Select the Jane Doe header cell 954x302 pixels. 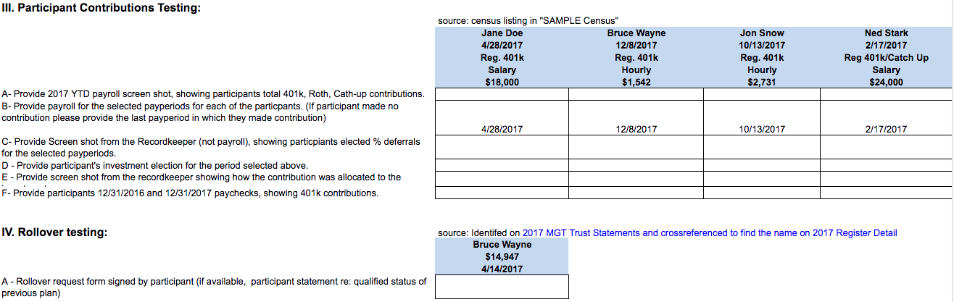tap(502, 33)
